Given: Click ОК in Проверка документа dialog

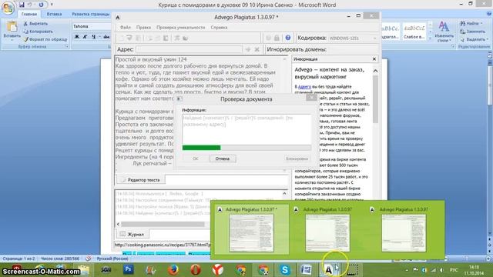Looking at the screenshot, I should tap(195, 159).
